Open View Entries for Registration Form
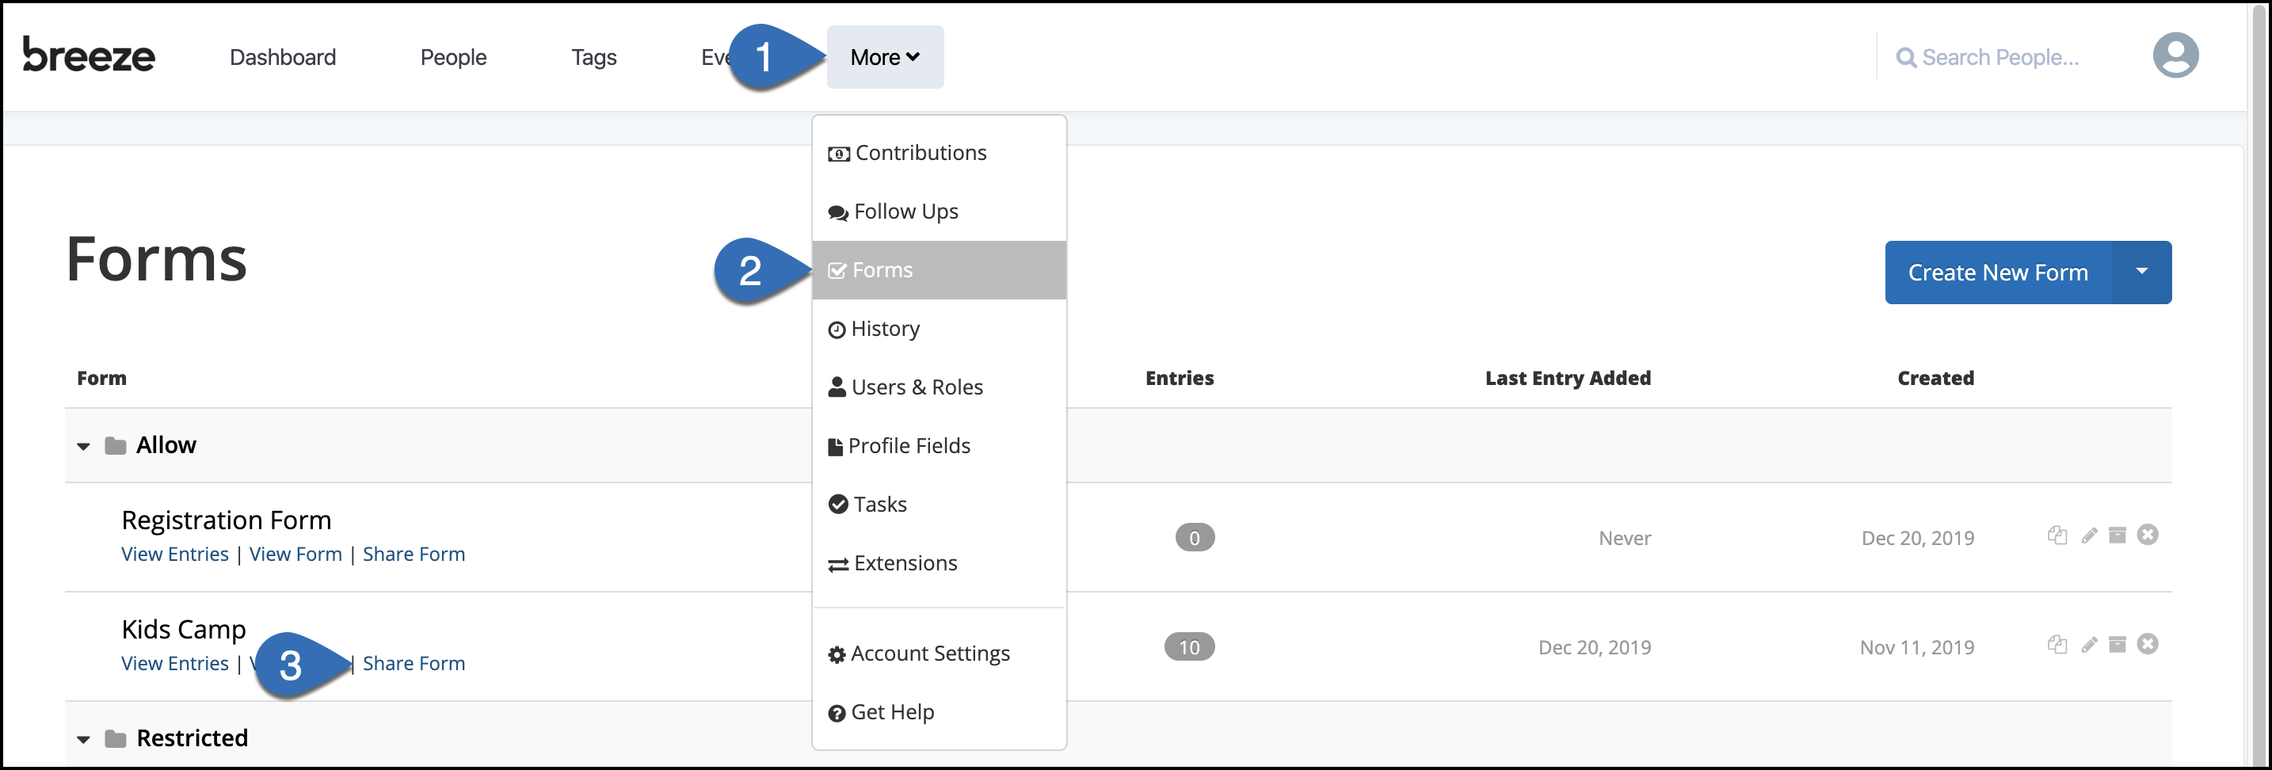 (174, 554)
